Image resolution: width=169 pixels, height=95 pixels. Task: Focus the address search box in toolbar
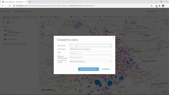[153, 17]
